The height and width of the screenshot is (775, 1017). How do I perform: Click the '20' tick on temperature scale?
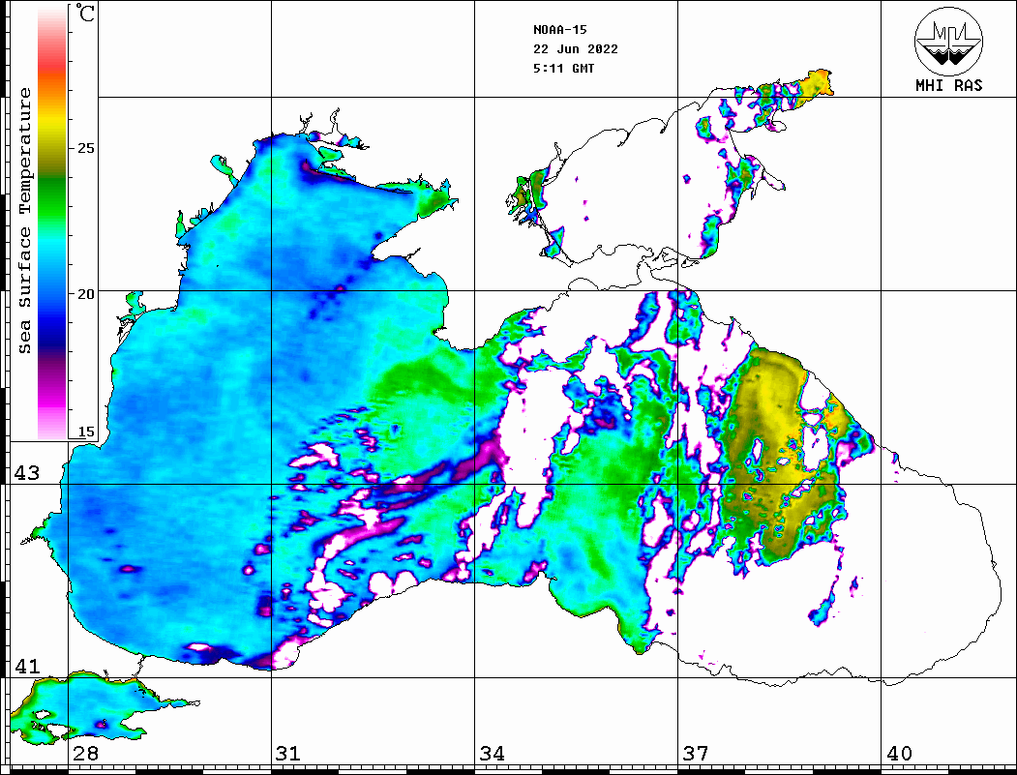point(85,294)
